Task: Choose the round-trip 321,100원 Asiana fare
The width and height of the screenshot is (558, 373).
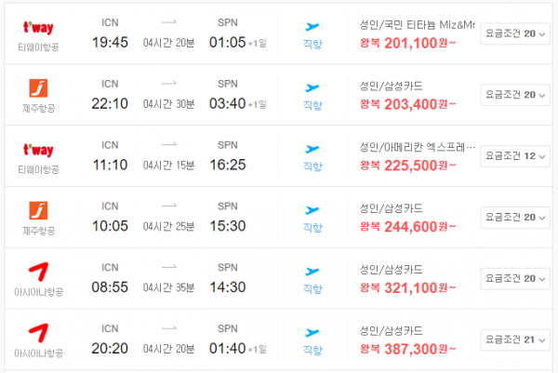Action: [x=408, y=288]
